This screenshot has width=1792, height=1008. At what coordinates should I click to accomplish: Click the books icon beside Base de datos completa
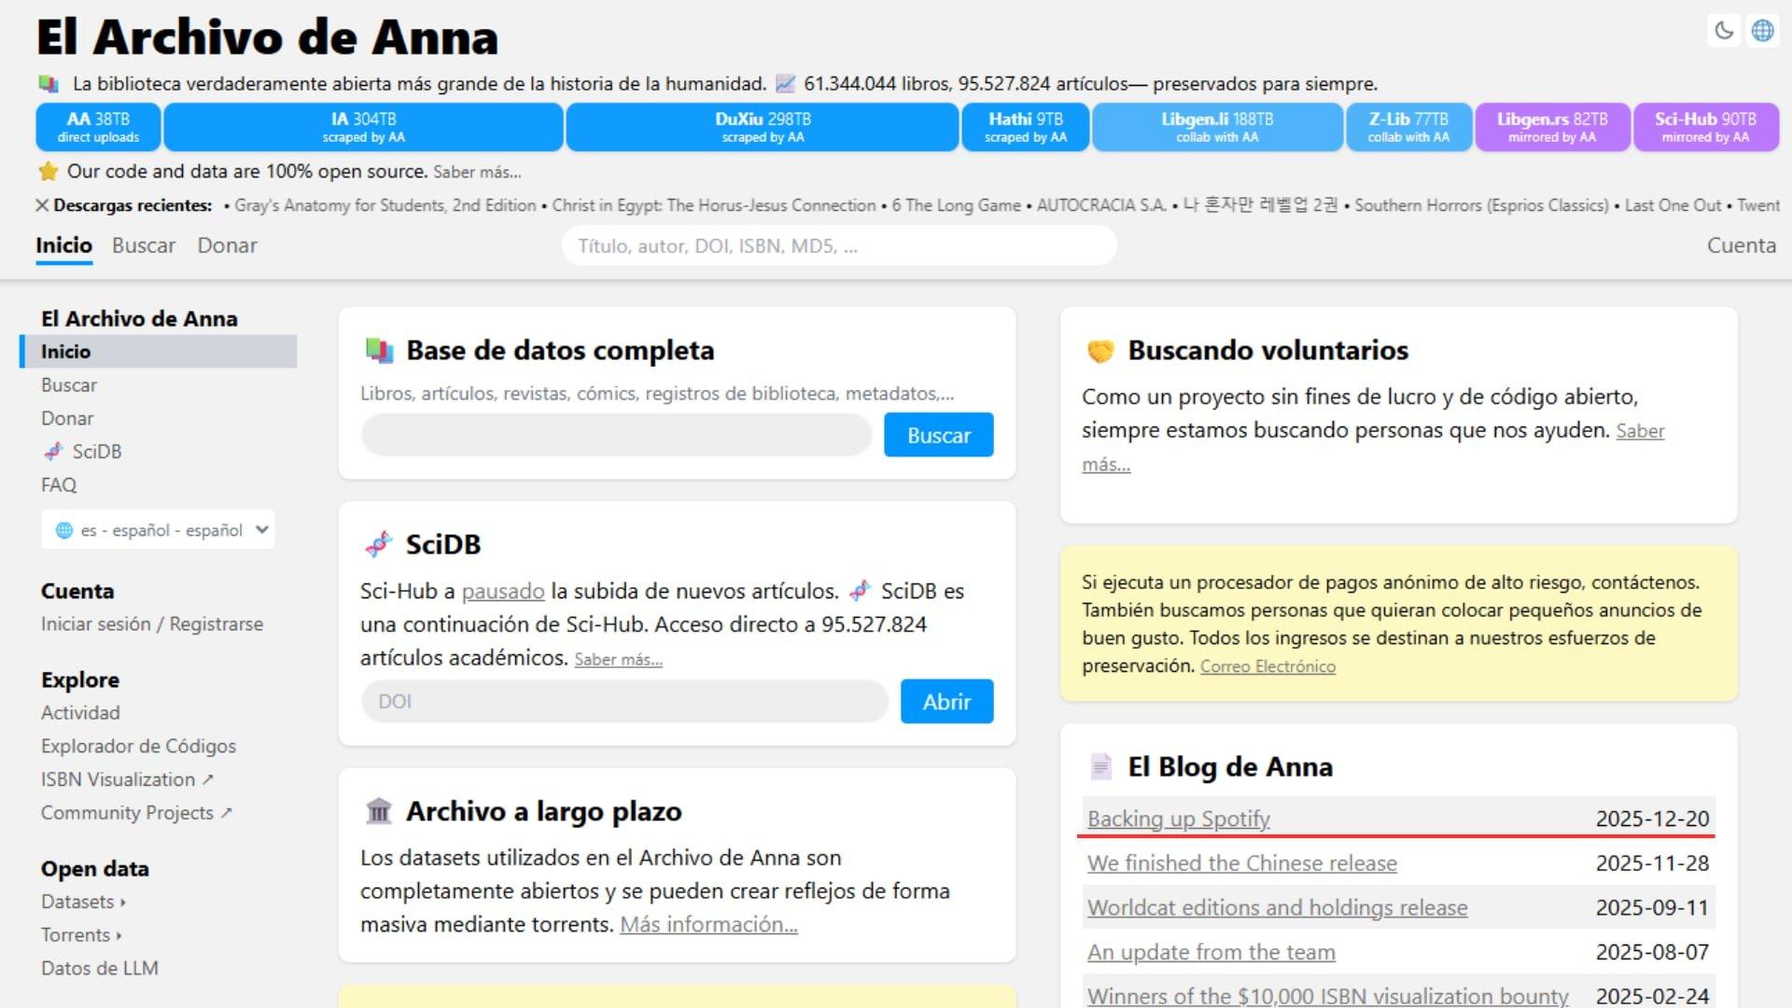(x=379, y=350)
